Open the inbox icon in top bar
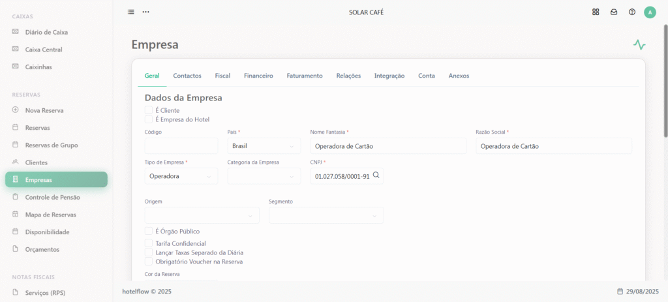 [614, 12]
